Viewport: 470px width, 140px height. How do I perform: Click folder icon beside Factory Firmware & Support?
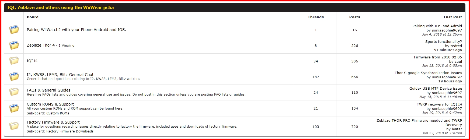(14, 126)
